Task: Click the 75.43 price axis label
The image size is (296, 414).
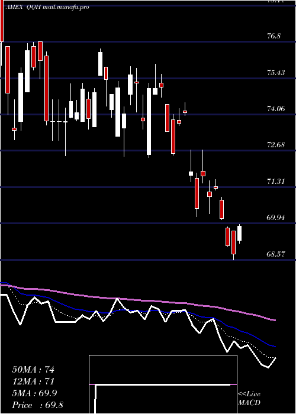Action: (x=276, y=72)
